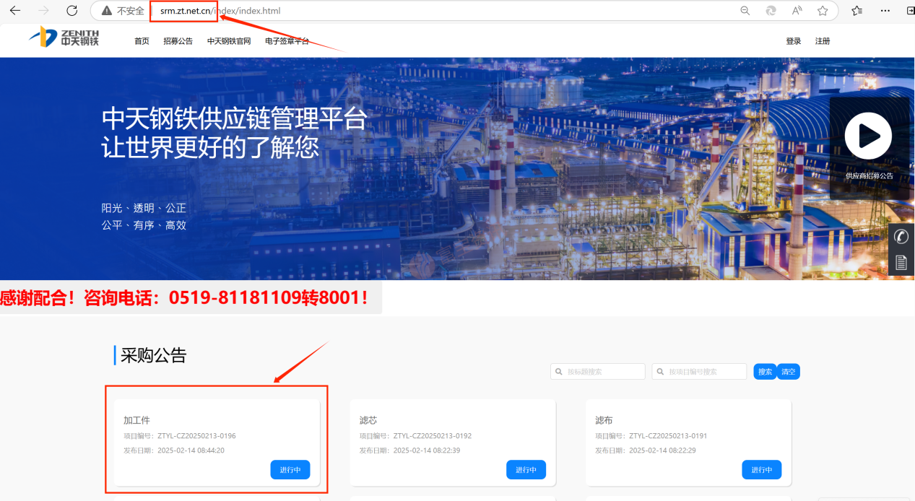Click the publish date 2025-02-14 08:22:29
Screen dimensions: 915x501
[662, 450]
